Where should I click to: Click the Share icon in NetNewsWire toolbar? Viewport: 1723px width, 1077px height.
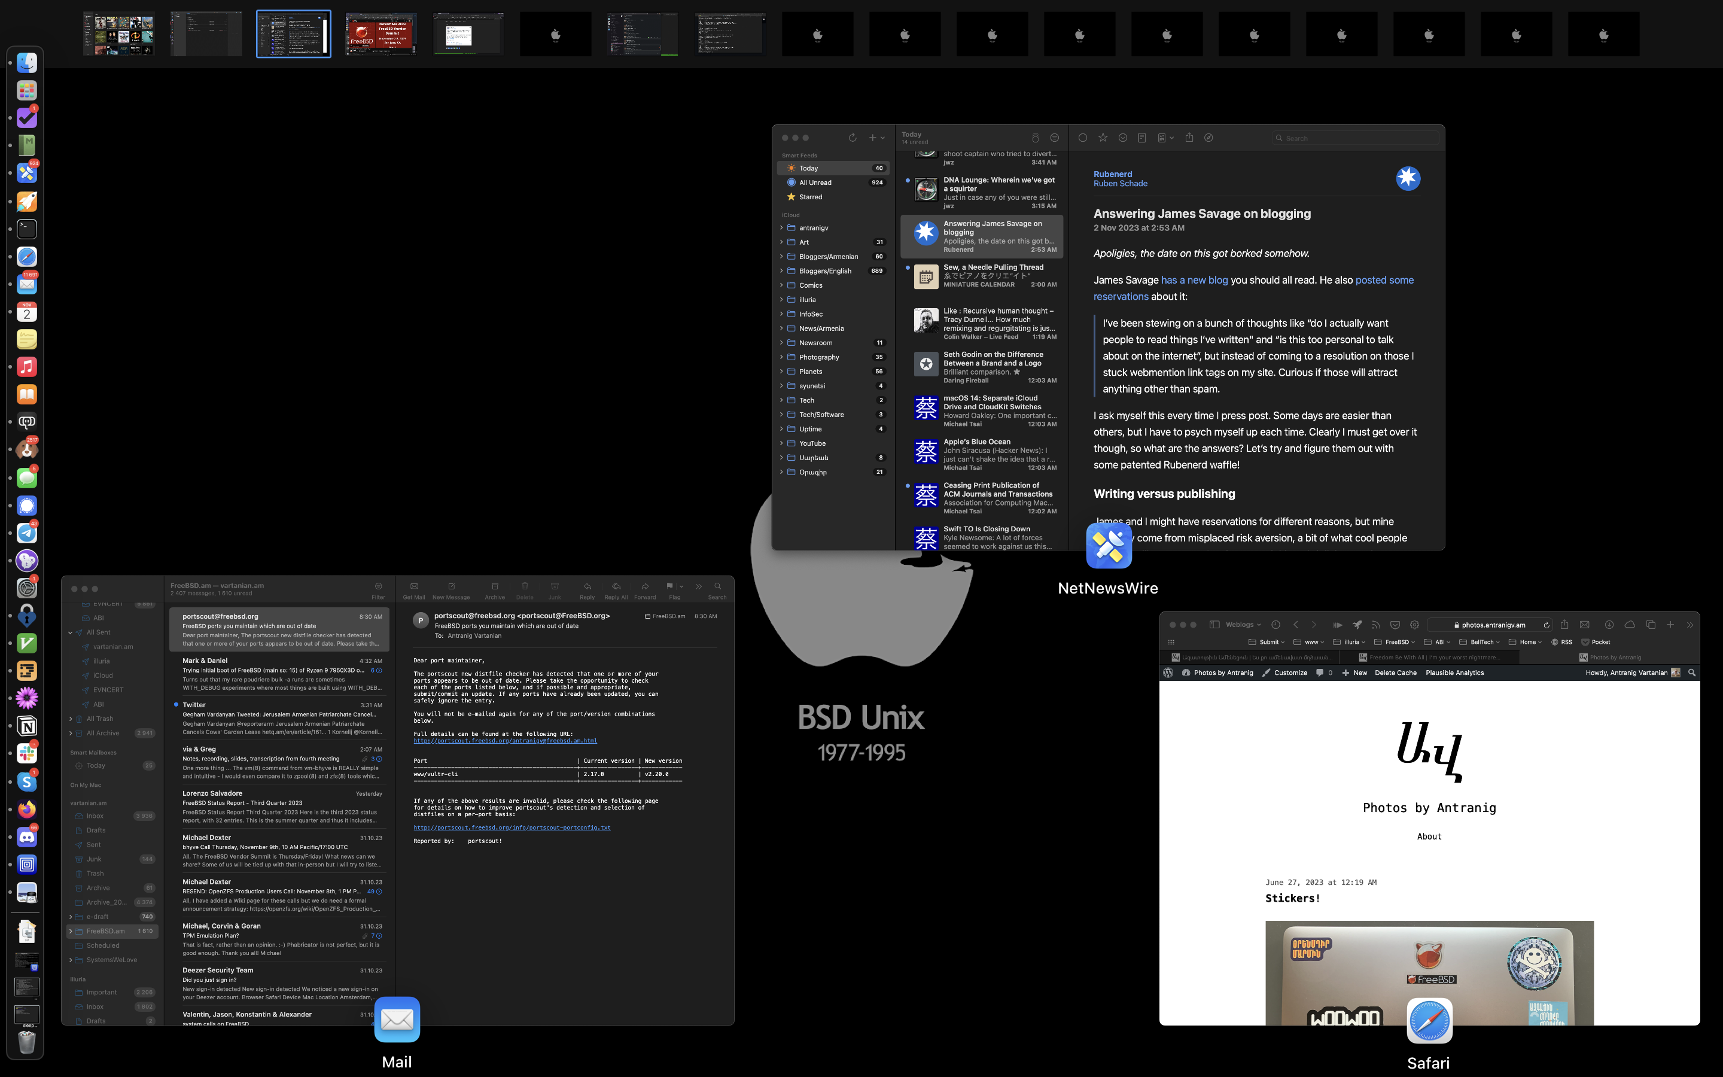pyautogui.click(x=1189, y=138)
